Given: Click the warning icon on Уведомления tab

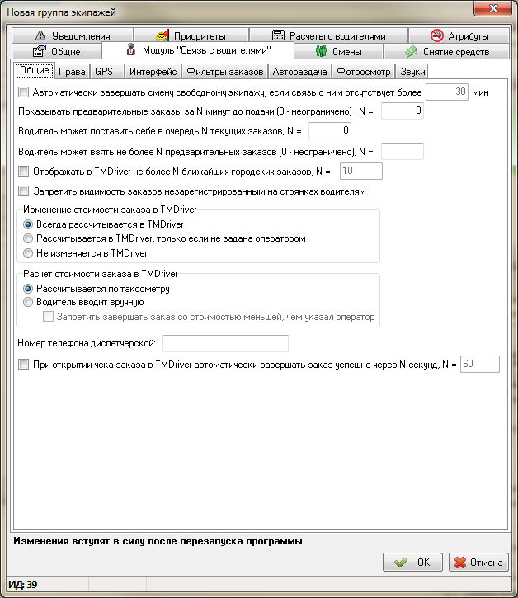Looking at the screenshot, I should point(39,36).
